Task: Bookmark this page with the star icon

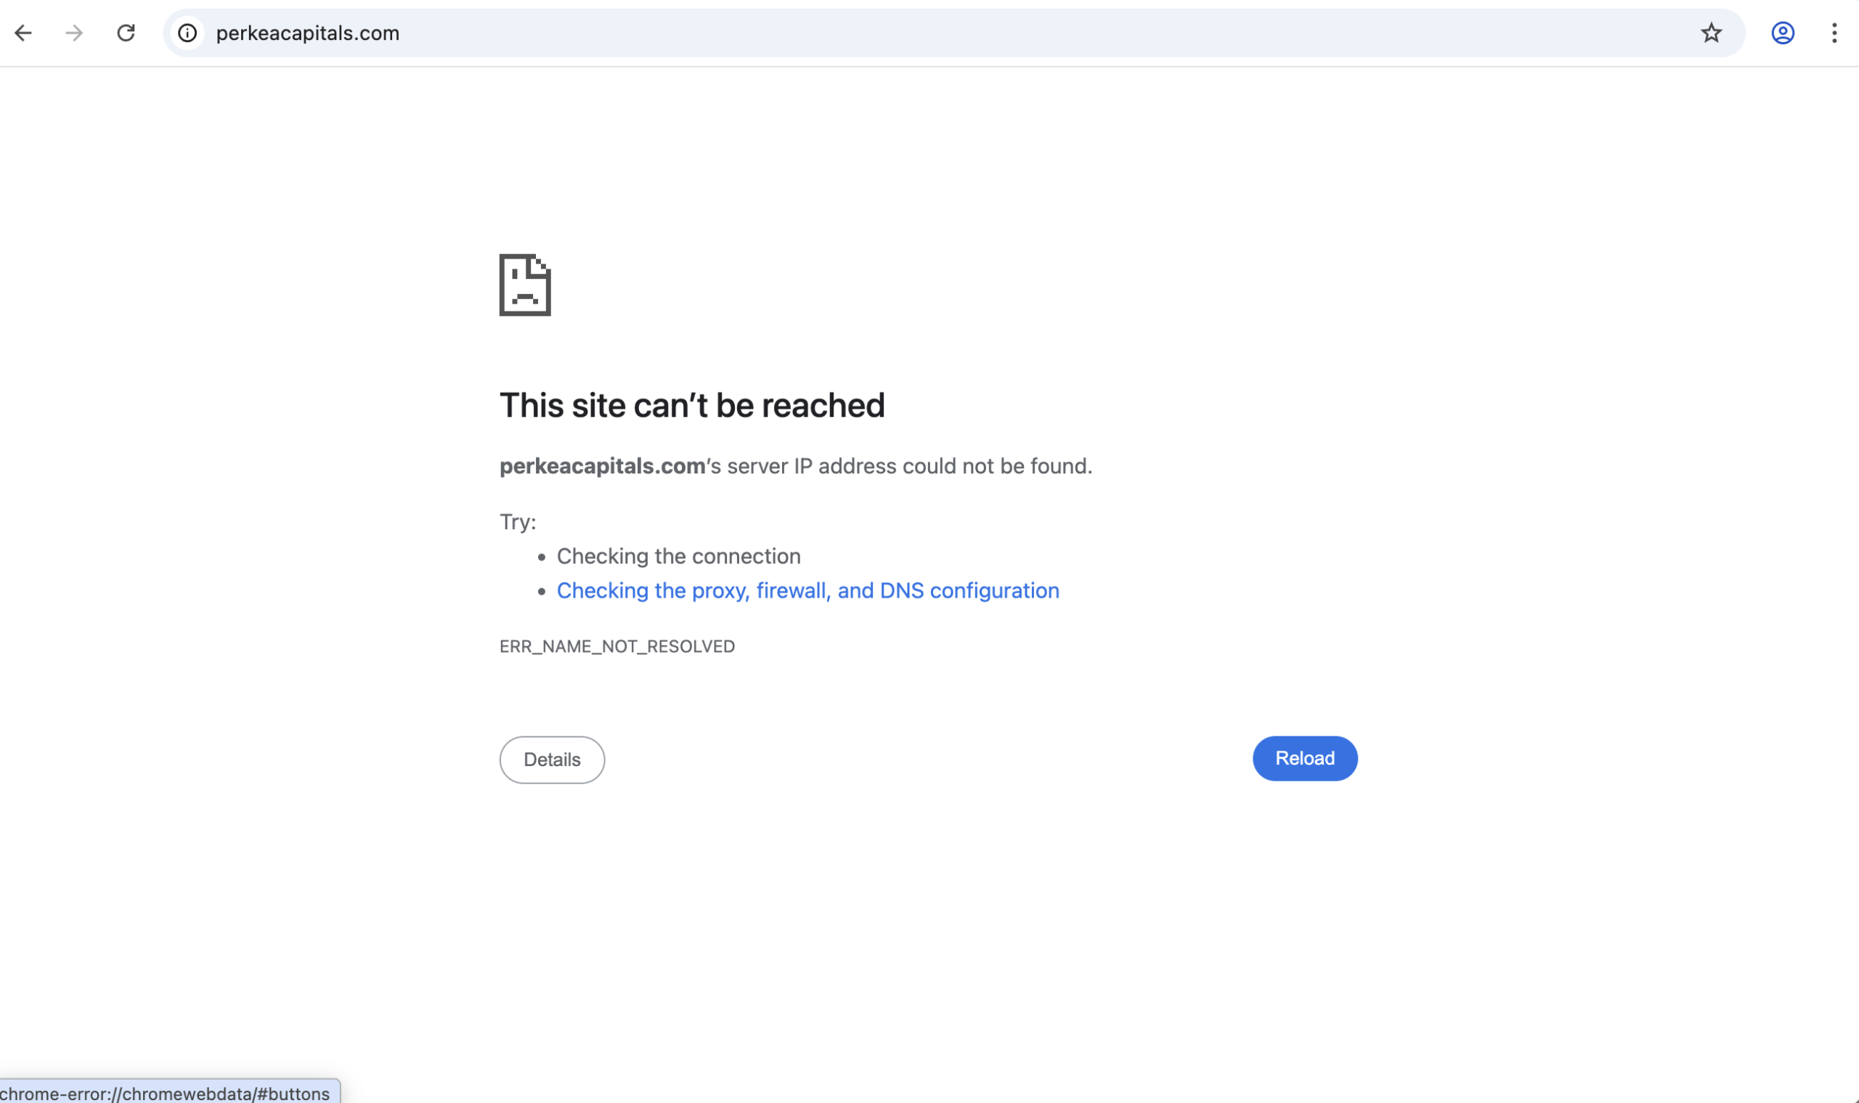Action: click(x=1710, y=33)
